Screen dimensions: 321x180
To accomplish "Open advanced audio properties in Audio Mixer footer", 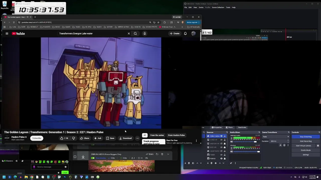I will 231,163.
